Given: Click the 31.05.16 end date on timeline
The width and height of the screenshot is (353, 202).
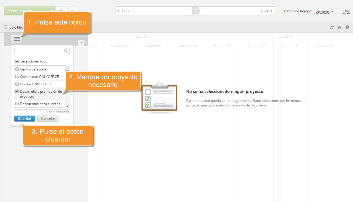Looking at the screenshot, I should click(x=266, y=11).
